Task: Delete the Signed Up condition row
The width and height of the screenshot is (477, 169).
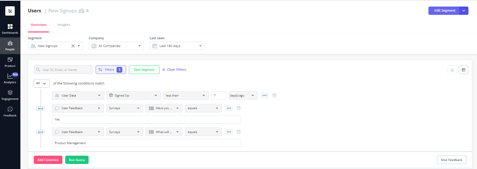Action: (274, 95)
